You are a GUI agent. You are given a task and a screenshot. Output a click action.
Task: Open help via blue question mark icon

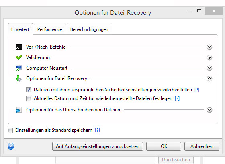(x=11, y=146)
